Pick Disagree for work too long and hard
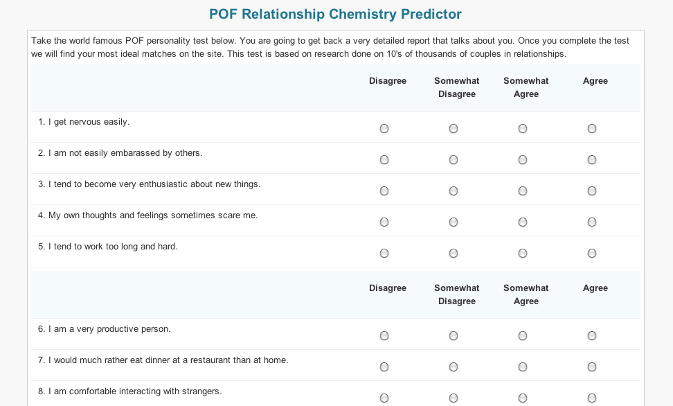 384,253
